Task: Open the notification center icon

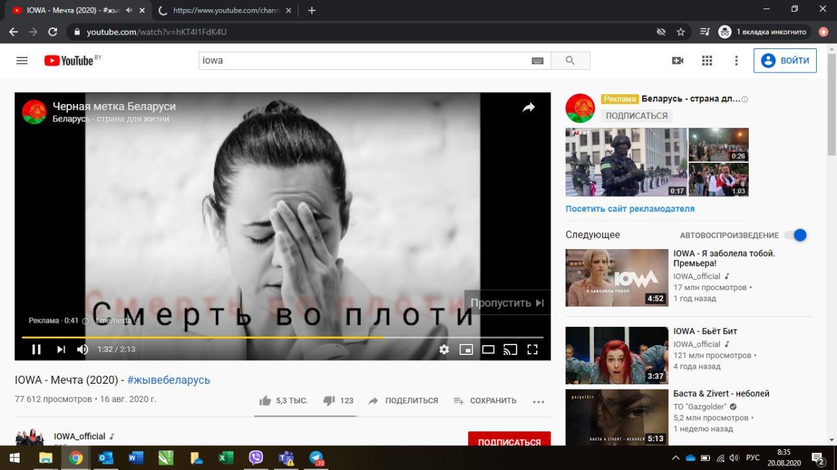Action: 817,458
